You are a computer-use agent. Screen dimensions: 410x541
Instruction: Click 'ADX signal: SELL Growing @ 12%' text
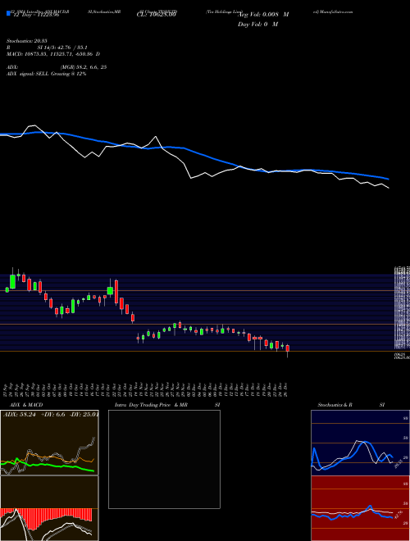pyautogui.click(x=46, y=74)
